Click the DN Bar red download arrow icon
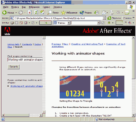 (109, 23)
